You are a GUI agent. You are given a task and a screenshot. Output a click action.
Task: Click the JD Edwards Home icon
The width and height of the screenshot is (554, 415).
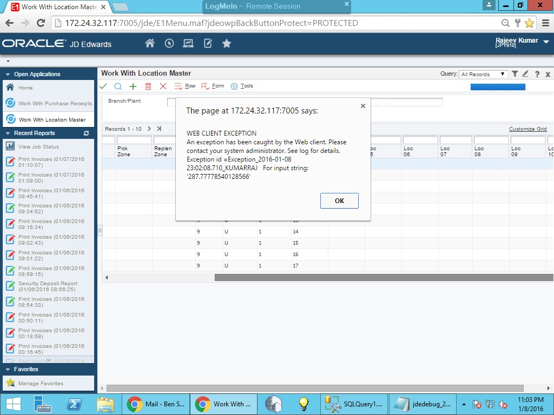click(150, 43)
